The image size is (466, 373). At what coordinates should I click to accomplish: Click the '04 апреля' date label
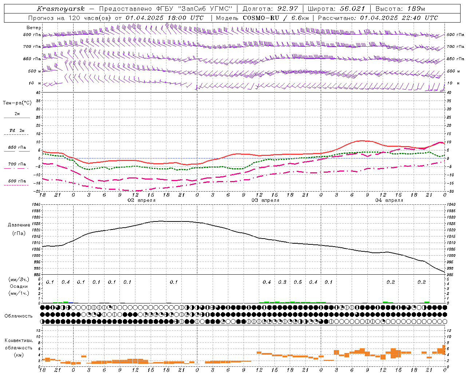pos(389,200)
